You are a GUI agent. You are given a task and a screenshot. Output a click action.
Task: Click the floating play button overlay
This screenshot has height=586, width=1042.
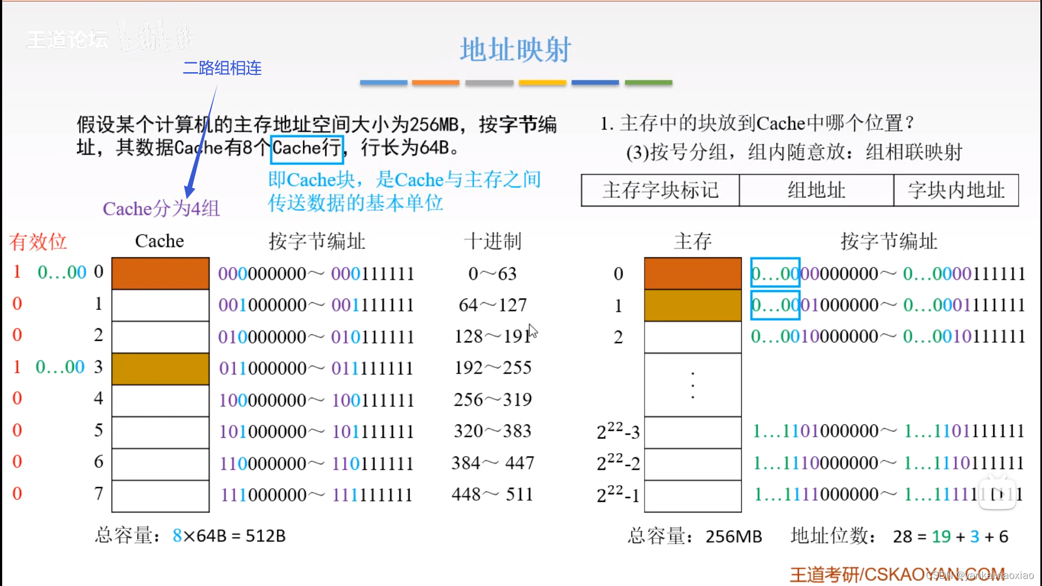pyautogui.click(x=997, y=493)
